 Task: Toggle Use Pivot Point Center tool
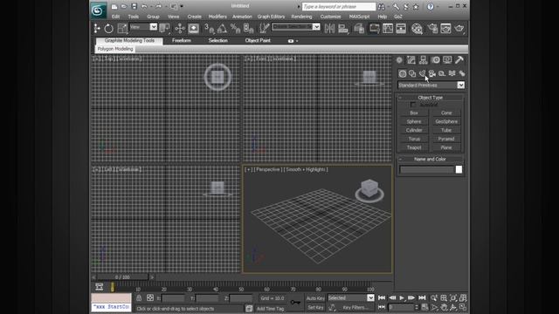tap(164, 29)
